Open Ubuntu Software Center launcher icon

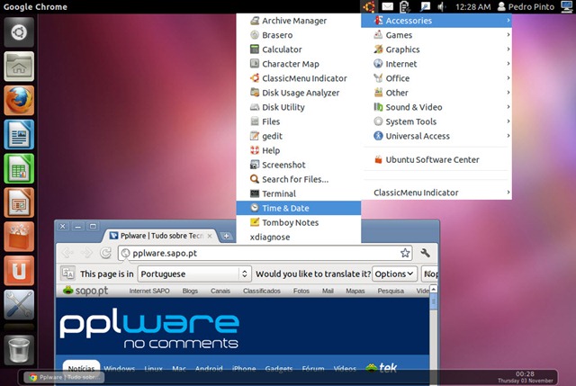click(19, 237)
